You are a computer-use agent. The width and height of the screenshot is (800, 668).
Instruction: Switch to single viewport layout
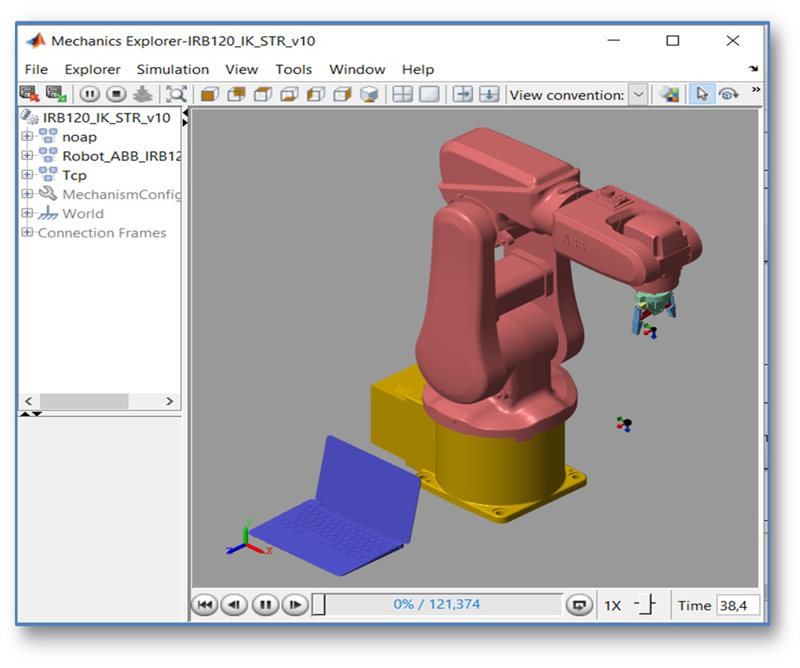pos(430,94)
